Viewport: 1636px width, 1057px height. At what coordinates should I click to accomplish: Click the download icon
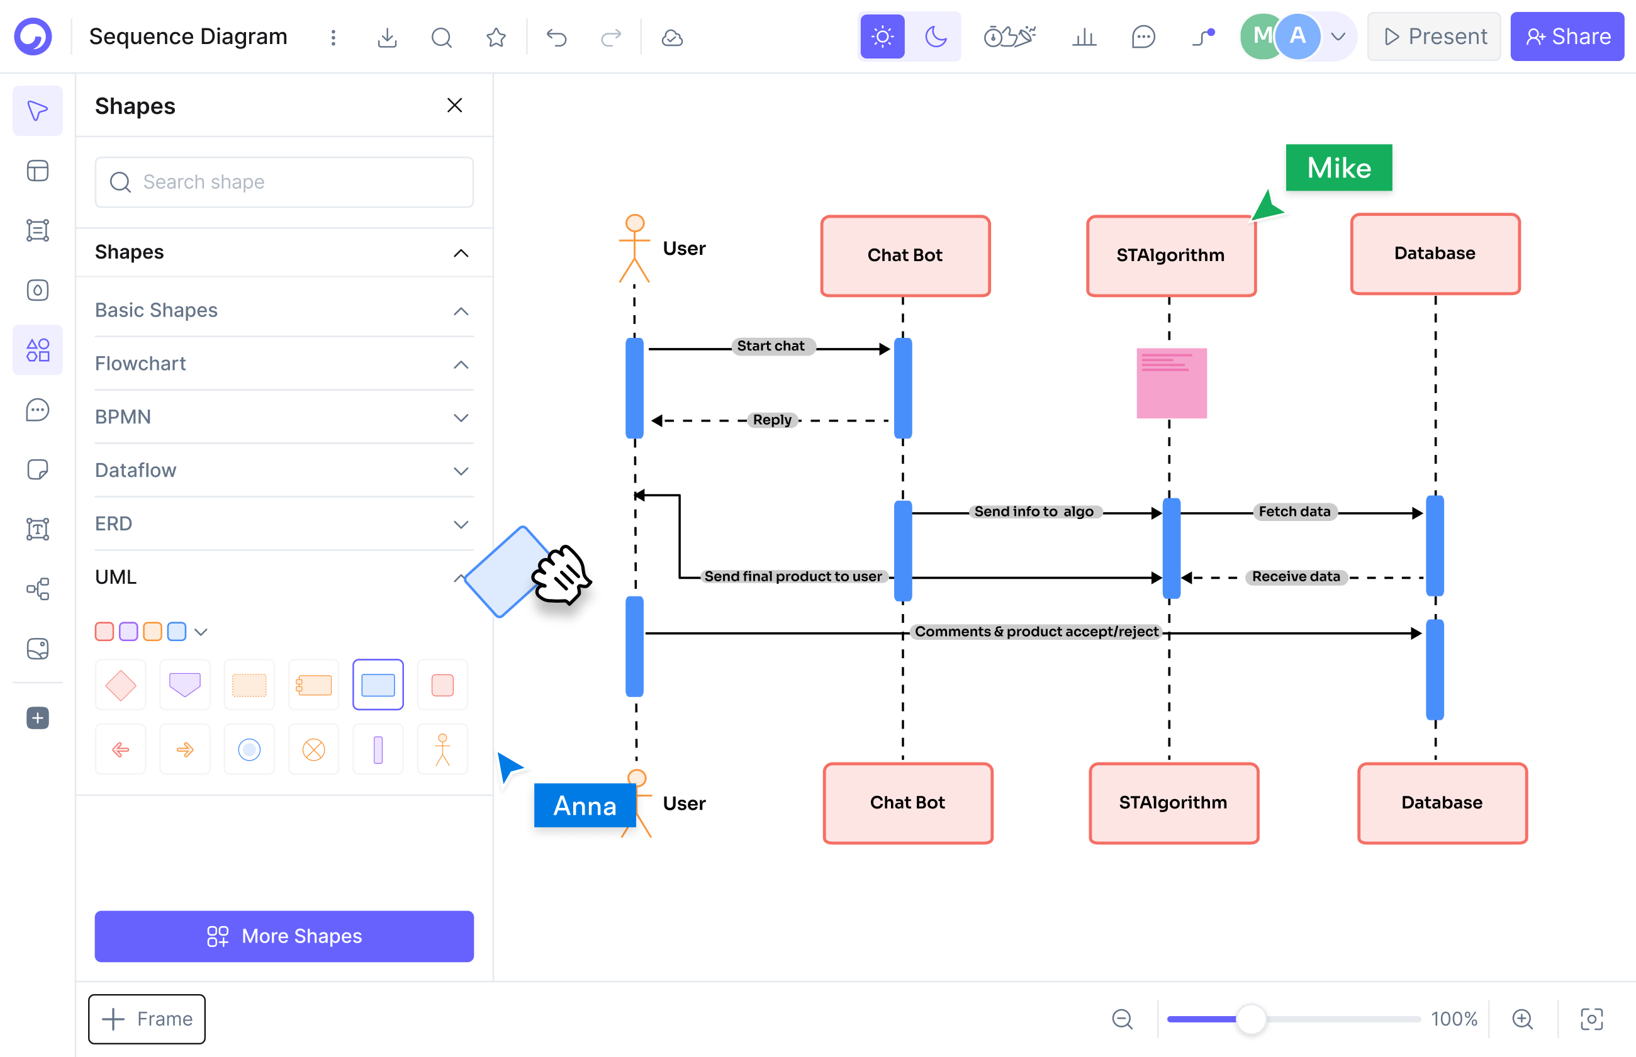[x=387, y=37]
